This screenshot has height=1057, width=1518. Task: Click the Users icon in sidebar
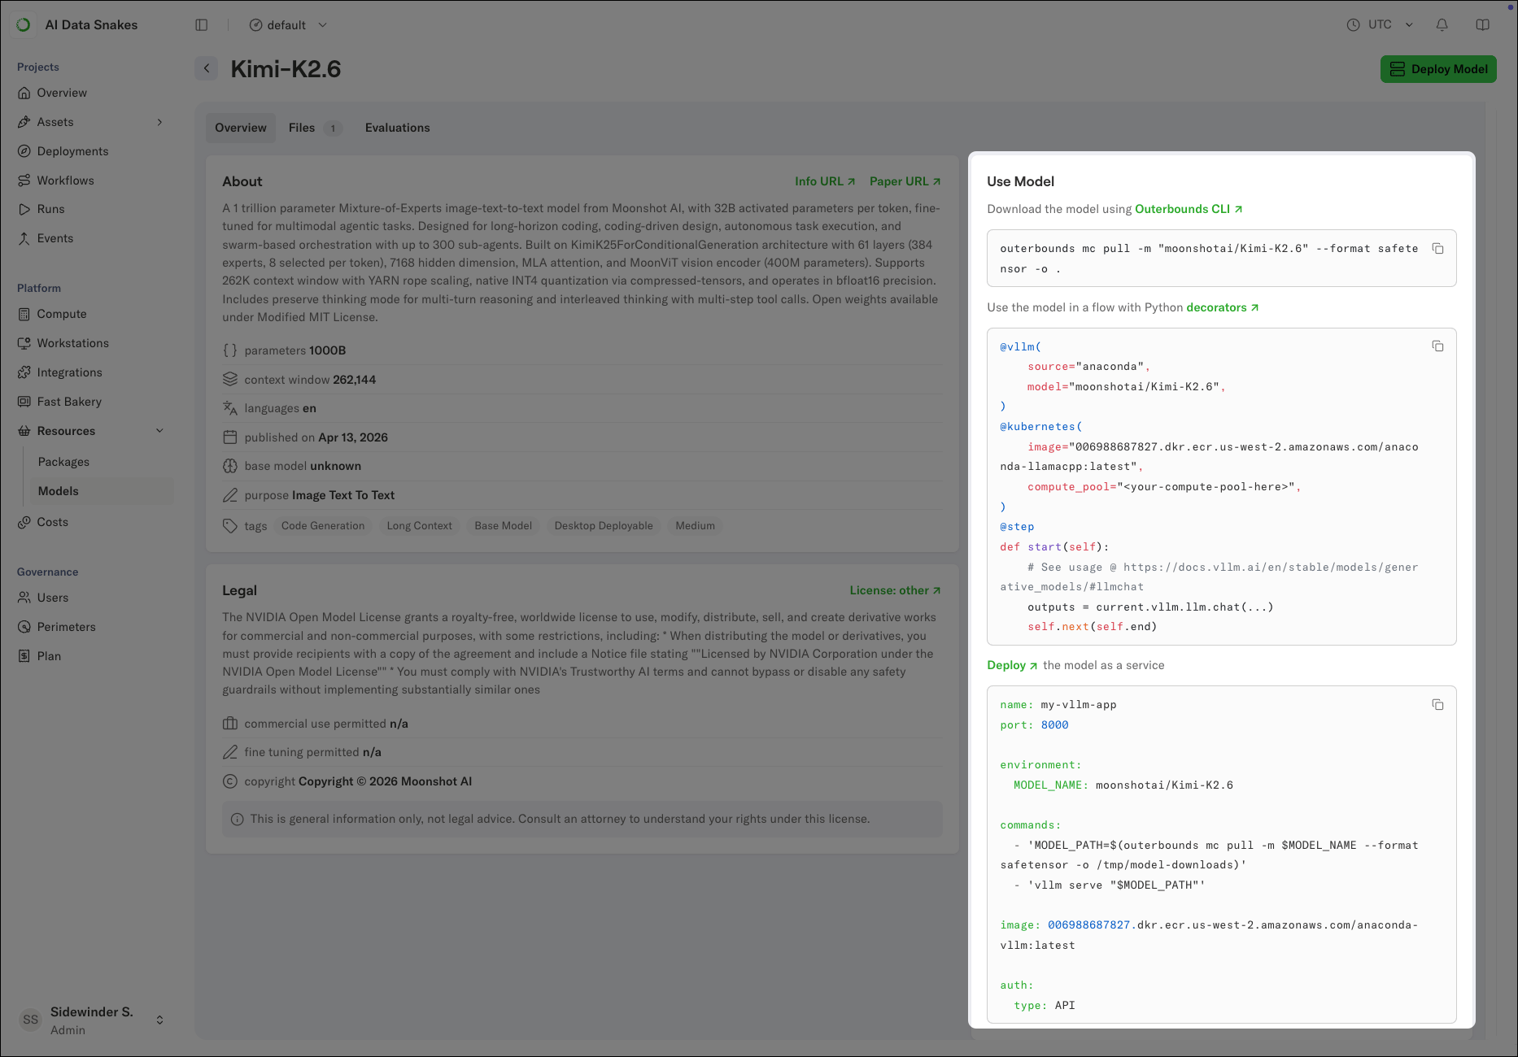(24, 598)
